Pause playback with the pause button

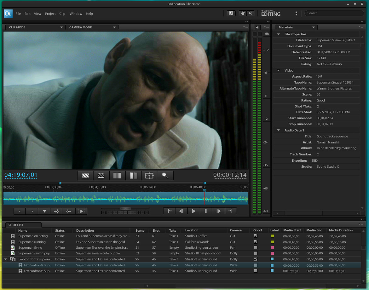[206, 211]
